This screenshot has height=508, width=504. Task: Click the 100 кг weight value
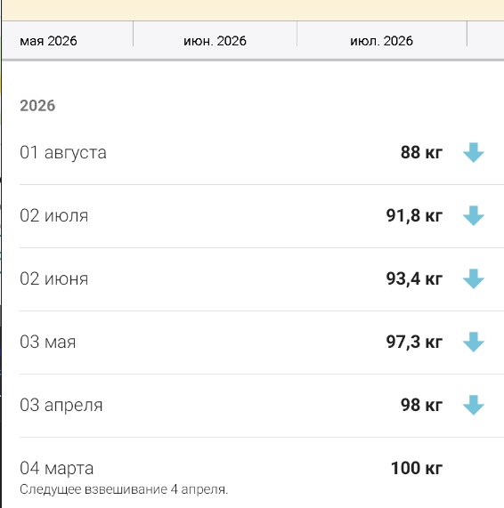[417, 468]
